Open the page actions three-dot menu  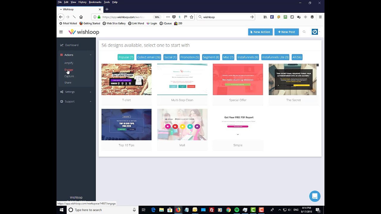tap(168, 17)
